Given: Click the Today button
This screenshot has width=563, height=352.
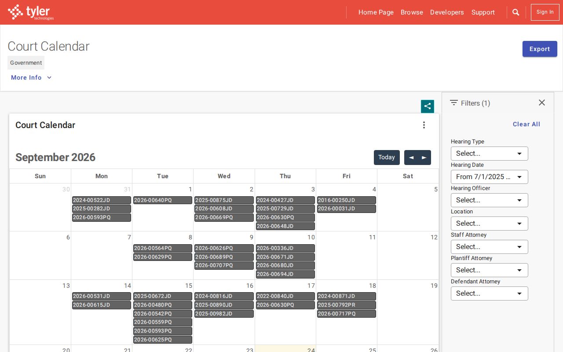Looking at the screenshot, I should [x=387, y=158].
